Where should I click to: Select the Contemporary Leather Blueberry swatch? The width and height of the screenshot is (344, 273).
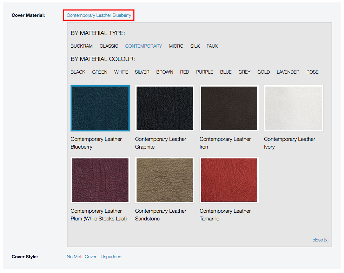100,108
